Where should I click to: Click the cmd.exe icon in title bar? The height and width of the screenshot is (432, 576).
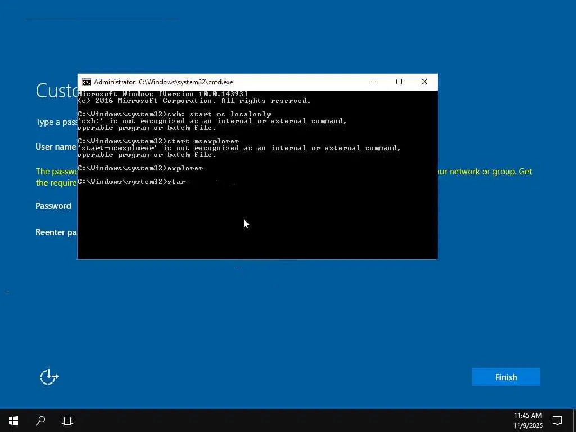86,82
